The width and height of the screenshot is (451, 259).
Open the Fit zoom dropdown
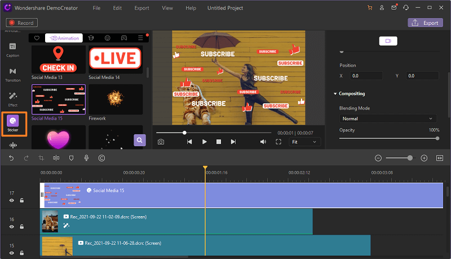[x=304, y=142]
